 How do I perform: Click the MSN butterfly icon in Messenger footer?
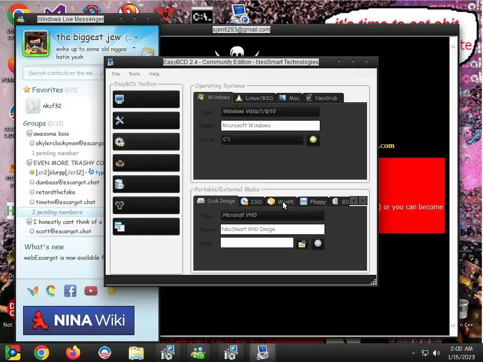[33, 291]
